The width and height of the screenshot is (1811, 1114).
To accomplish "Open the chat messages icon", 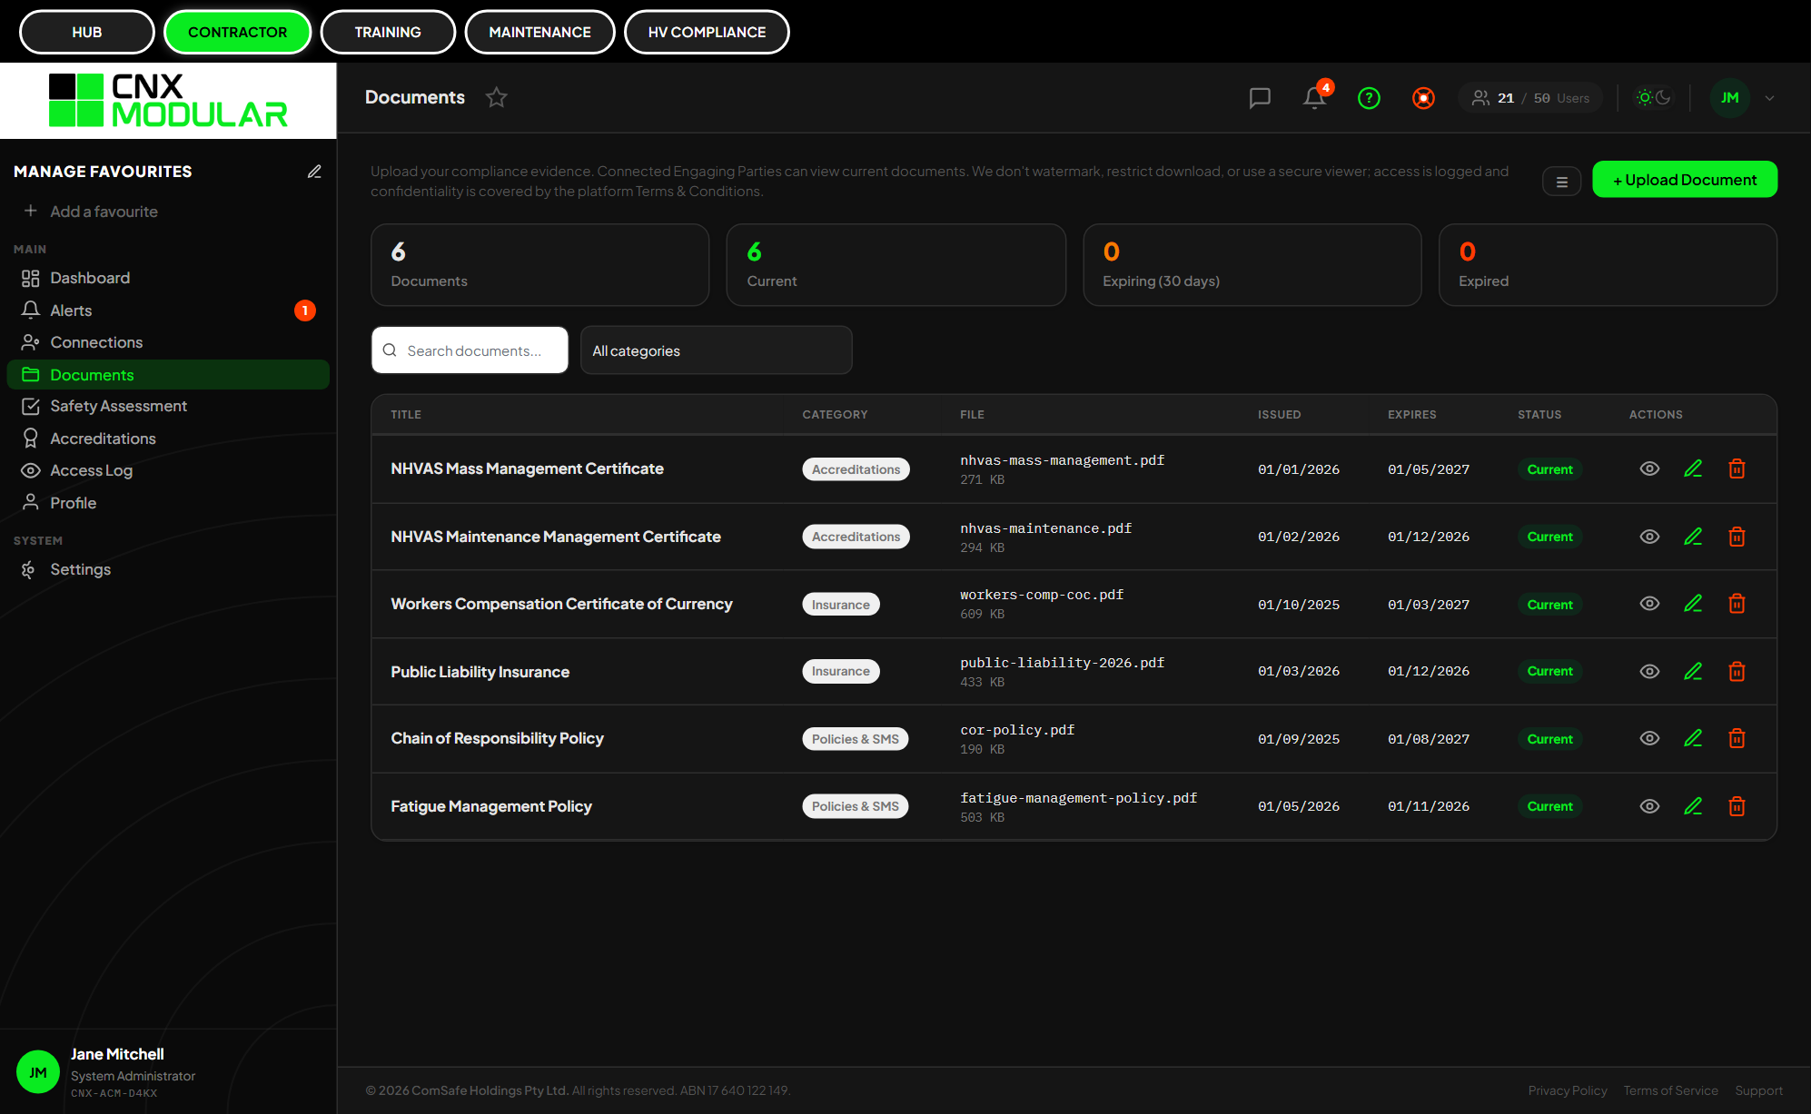I will point(1260,98).
